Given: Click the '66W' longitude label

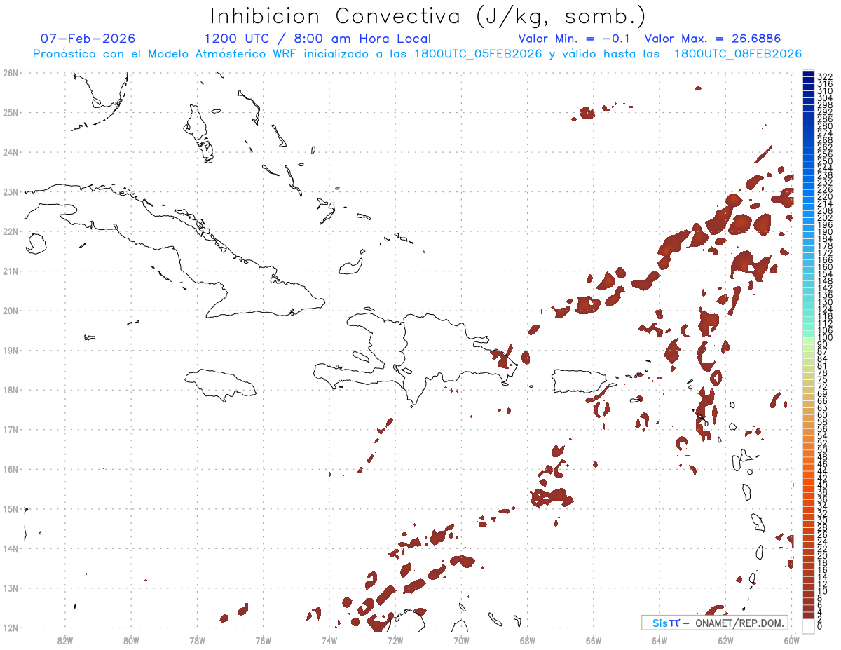Looking at the screenshot, I should 593,640.
